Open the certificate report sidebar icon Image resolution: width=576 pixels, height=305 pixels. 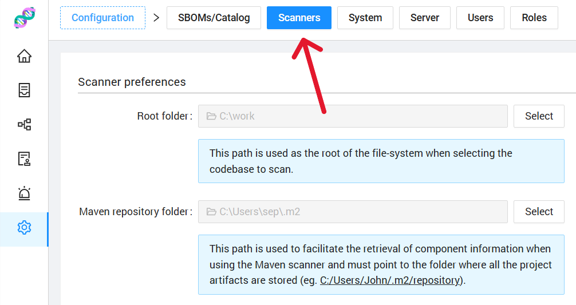[x=24, y=159]
